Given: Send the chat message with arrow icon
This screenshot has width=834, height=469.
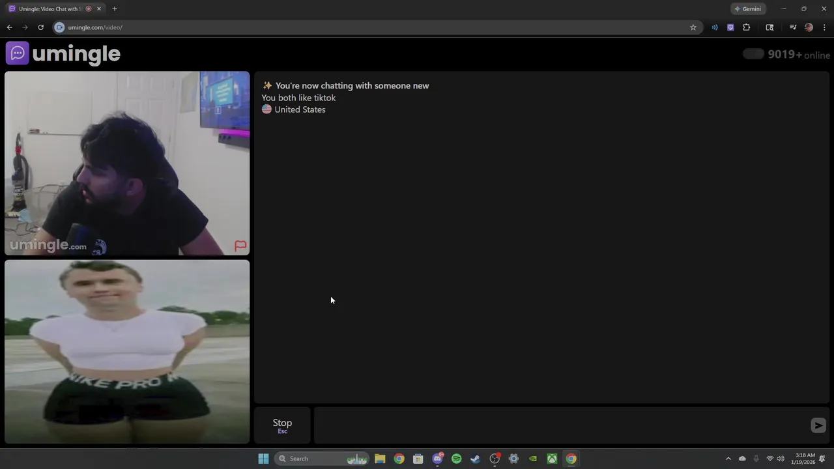Looking at the screenshot, I should pos(818,425).
